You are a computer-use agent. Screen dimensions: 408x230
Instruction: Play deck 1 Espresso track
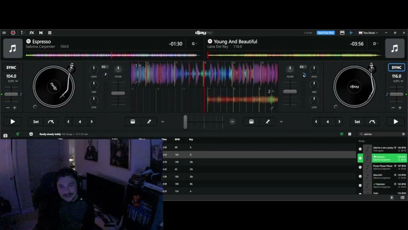[x=13, y=122]
